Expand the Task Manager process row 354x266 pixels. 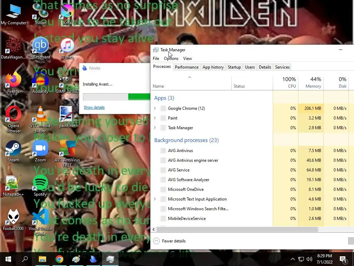pyautogui.click(x=155, y=128)
